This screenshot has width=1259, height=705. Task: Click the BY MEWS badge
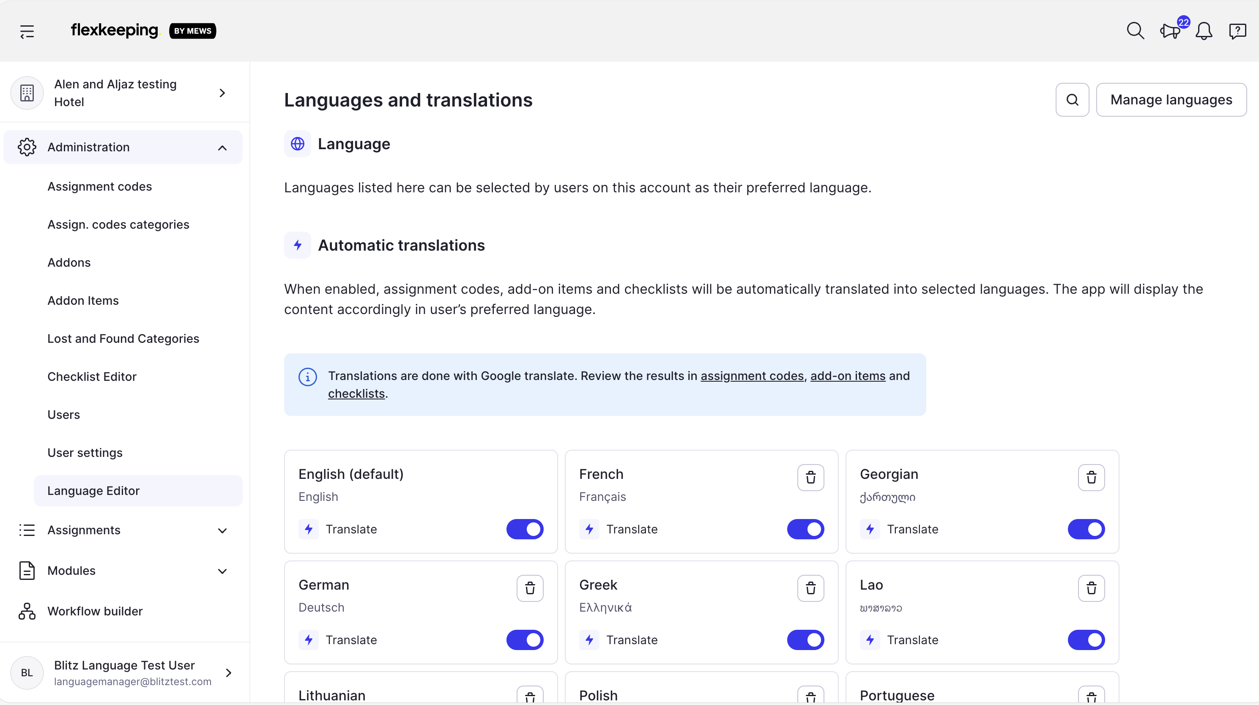click(192, 31)
